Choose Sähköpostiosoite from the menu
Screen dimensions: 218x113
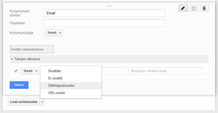coord(61,85)
